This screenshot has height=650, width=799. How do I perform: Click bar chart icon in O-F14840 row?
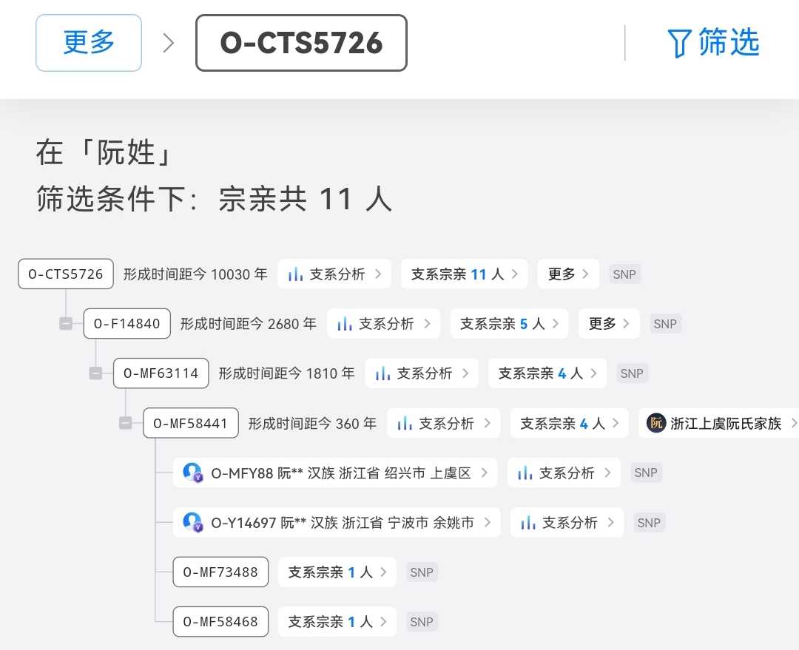(345, 324)
